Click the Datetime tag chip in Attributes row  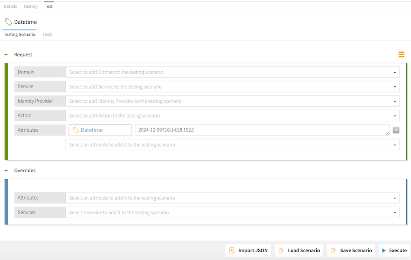100,130
